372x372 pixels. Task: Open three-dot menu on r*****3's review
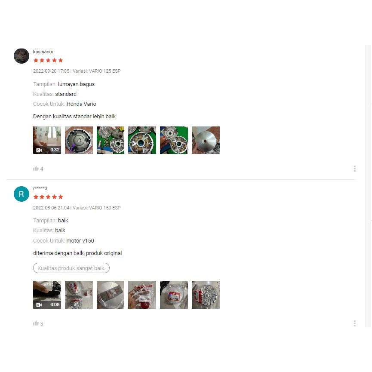tap(355, 323)
